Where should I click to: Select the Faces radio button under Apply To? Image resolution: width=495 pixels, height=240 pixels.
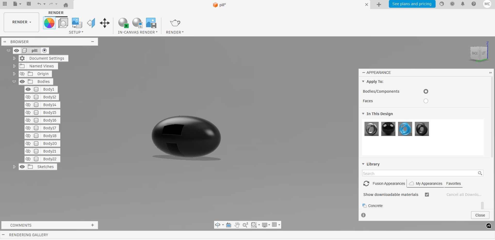(x=425, y=101)
